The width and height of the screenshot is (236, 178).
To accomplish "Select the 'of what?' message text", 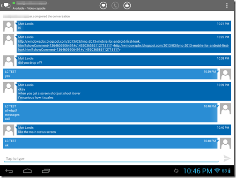I will [x=11, y=110].
